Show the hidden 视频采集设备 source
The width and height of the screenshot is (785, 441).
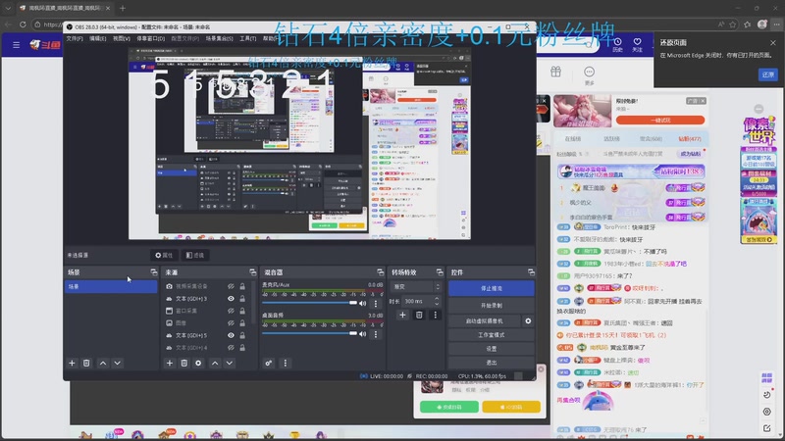[x=231, y=286]
